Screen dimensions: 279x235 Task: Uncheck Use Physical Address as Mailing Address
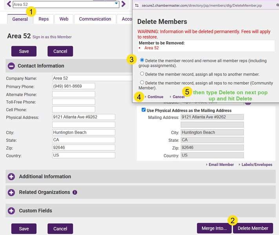click(144, 110)
